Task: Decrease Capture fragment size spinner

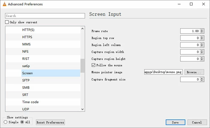Action: pos(202,81)
